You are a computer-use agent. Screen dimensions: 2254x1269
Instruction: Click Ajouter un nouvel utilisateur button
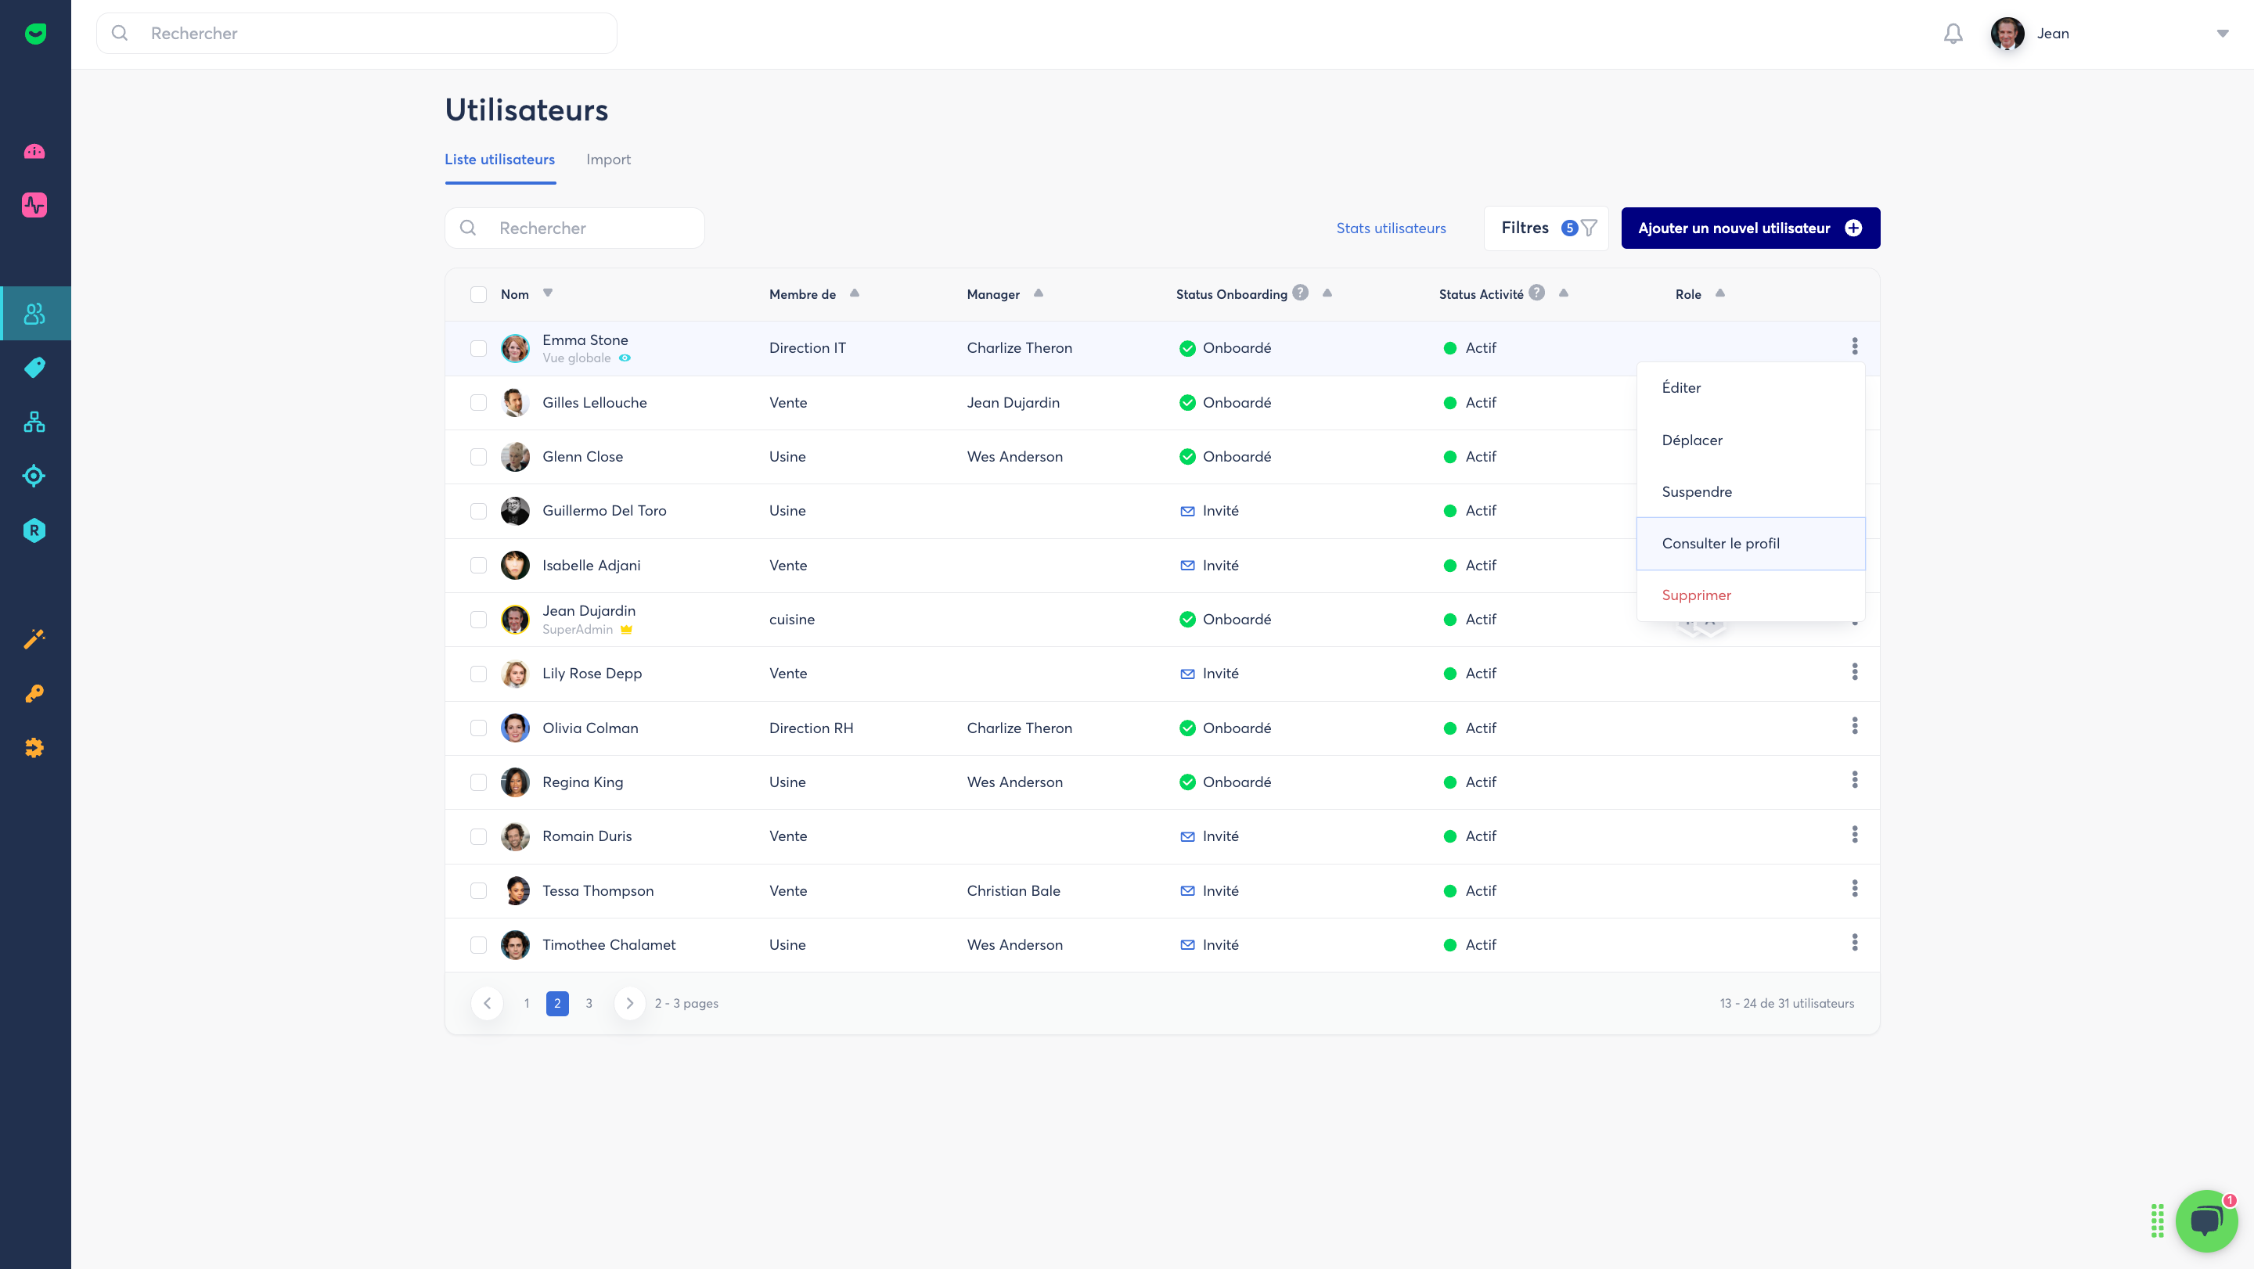(x=1750, y=228)
